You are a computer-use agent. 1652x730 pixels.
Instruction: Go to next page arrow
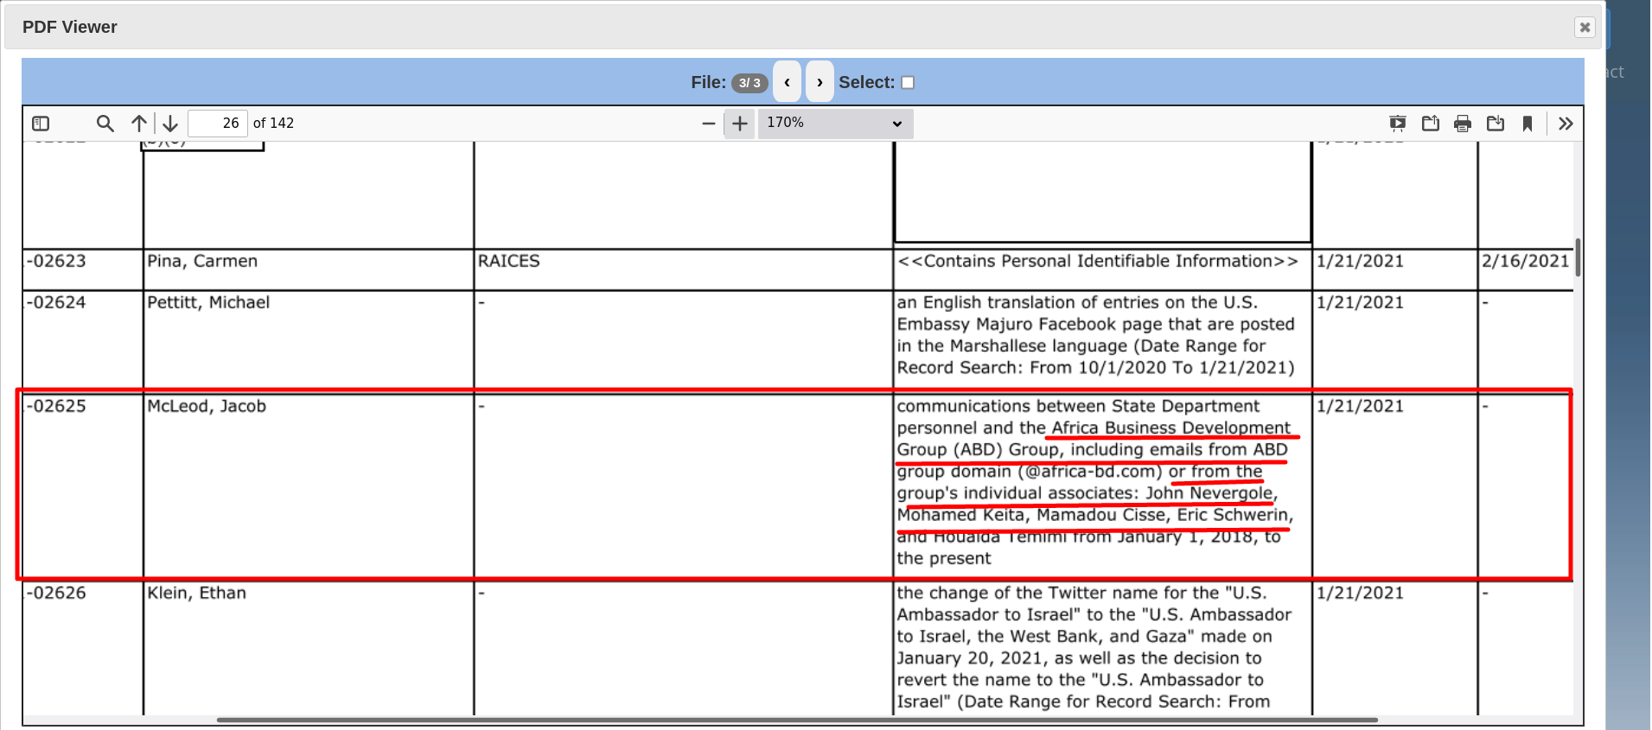[x=170, y=124]
